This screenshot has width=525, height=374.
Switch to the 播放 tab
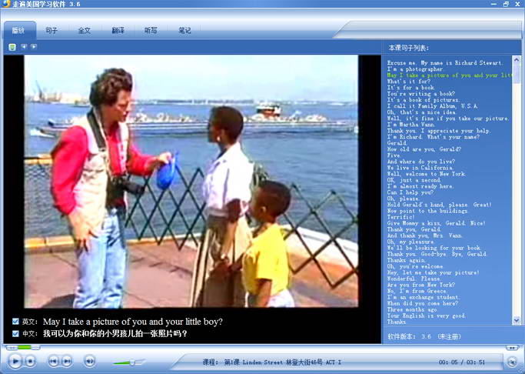tap(18, 31)
